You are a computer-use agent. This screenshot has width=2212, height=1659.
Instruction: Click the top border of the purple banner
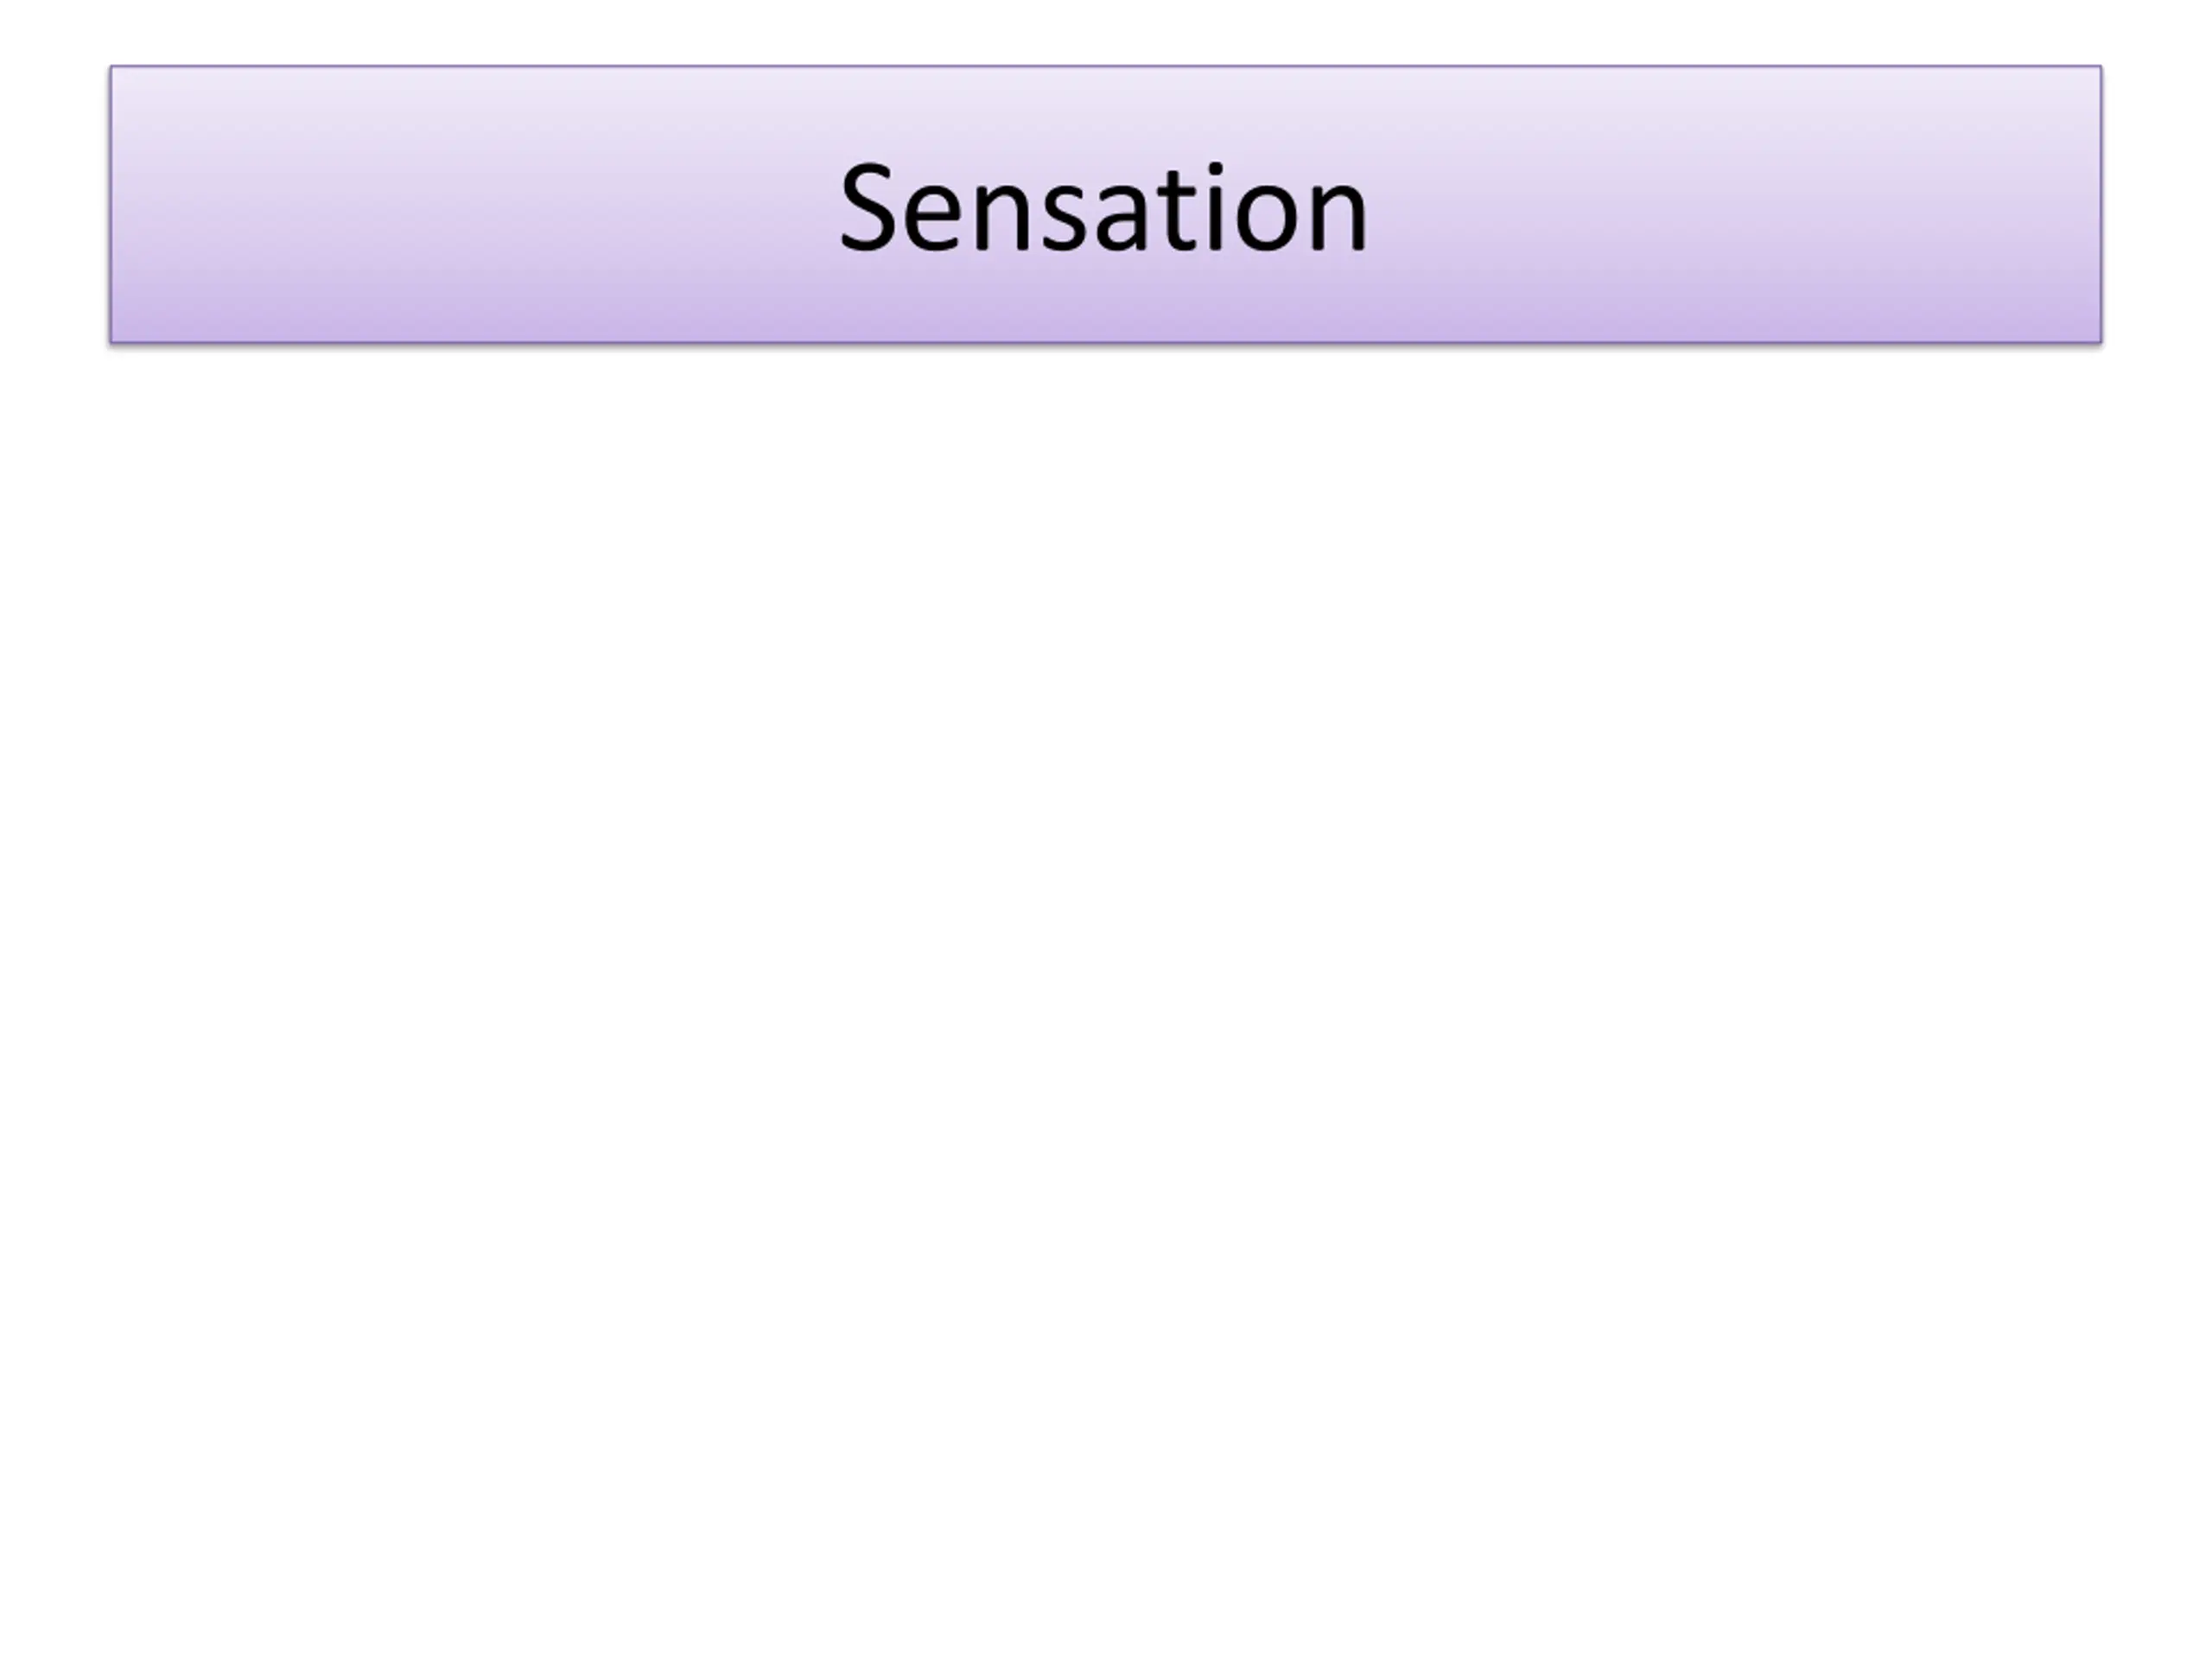point(1106,66)
